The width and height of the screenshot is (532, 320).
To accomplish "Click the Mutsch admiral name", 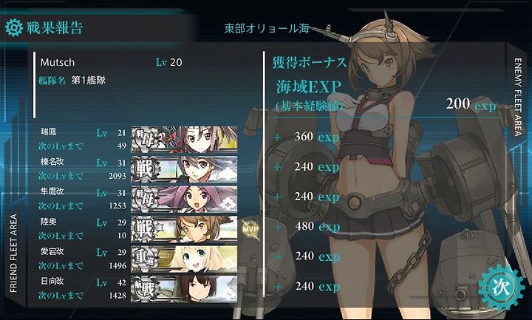I will pos(58,62).
